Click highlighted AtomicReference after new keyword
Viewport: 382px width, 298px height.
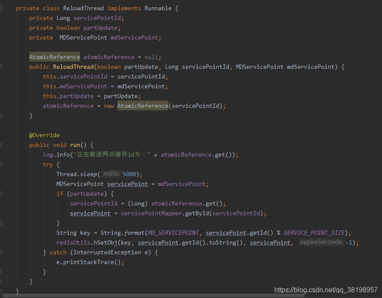[x=143, y=106]
